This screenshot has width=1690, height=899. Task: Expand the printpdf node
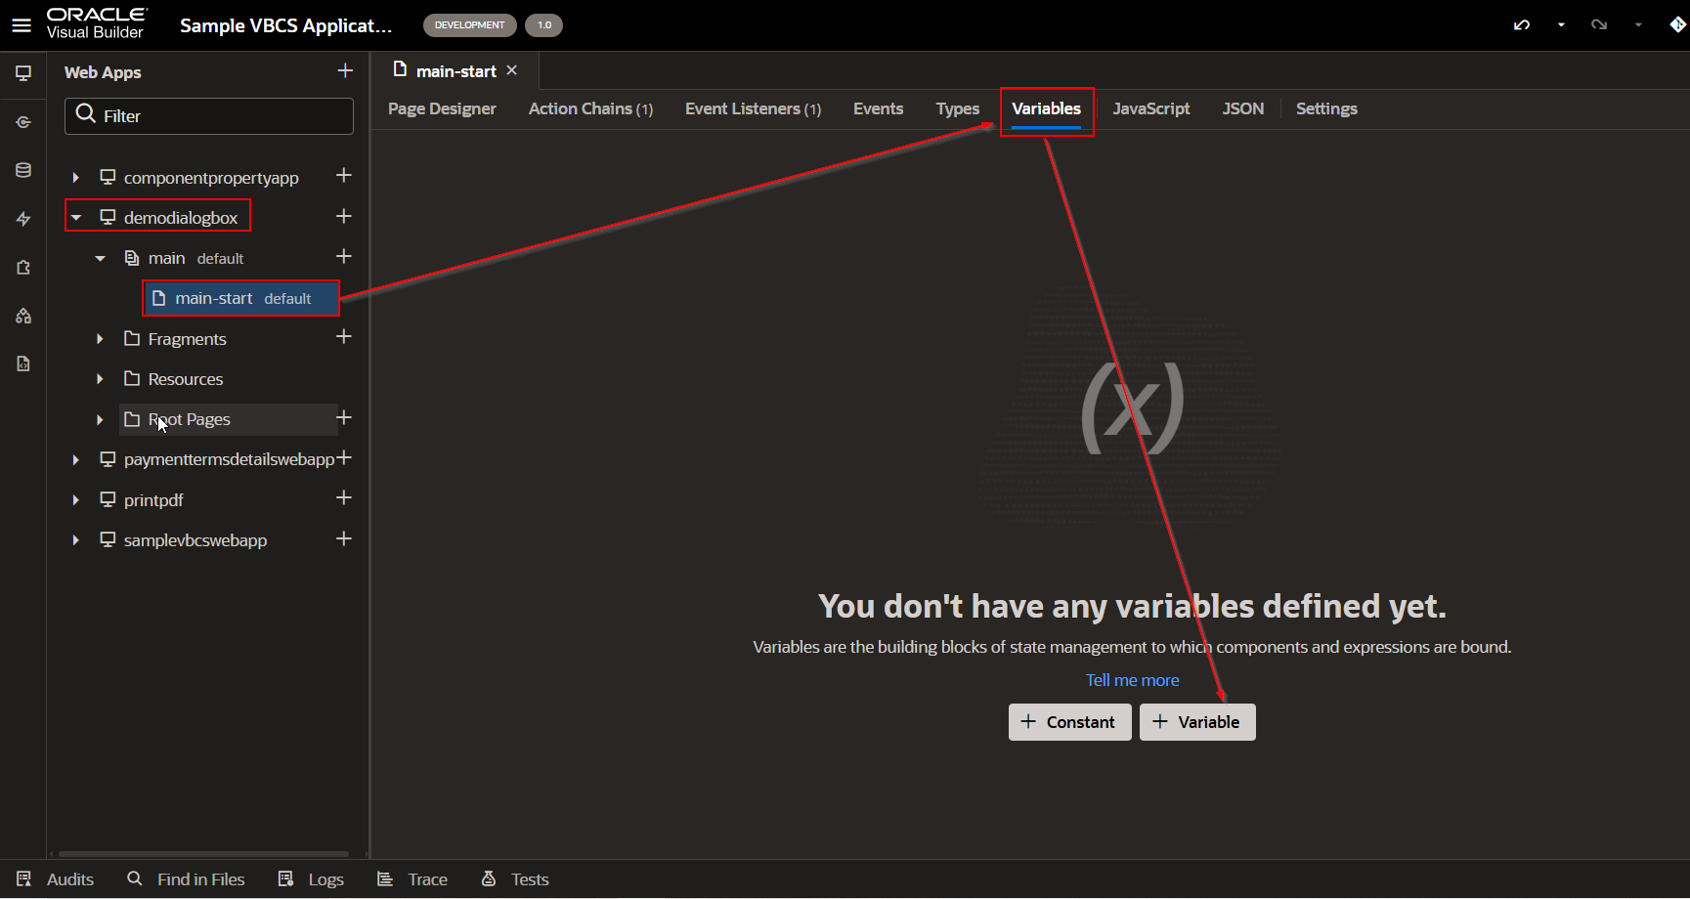pyautogui.click(x=75, y=500)
